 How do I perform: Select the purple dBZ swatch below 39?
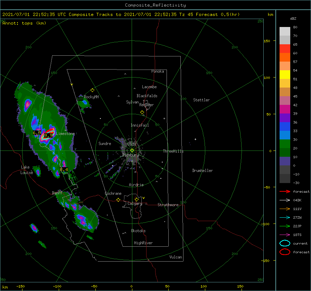click(x=285, y=118)
